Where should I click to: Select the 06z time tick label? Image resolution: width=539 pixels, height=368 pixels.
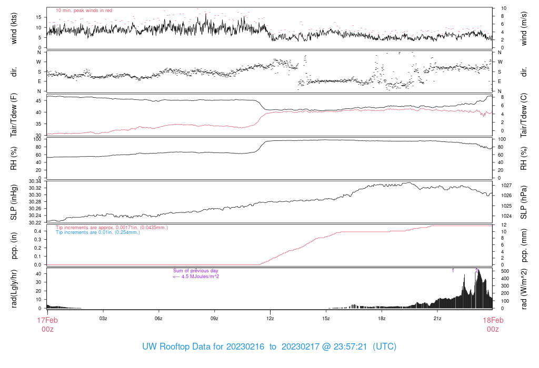(x=158, y=319)
